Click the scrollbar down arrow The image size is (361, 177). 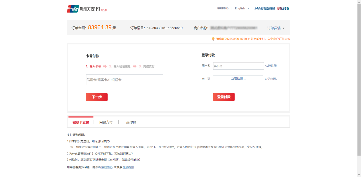[x=359, y=175]
